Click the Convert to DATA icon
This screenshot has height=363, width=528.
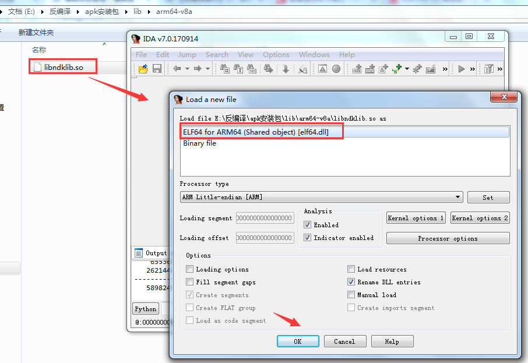(x=369, y=69)
